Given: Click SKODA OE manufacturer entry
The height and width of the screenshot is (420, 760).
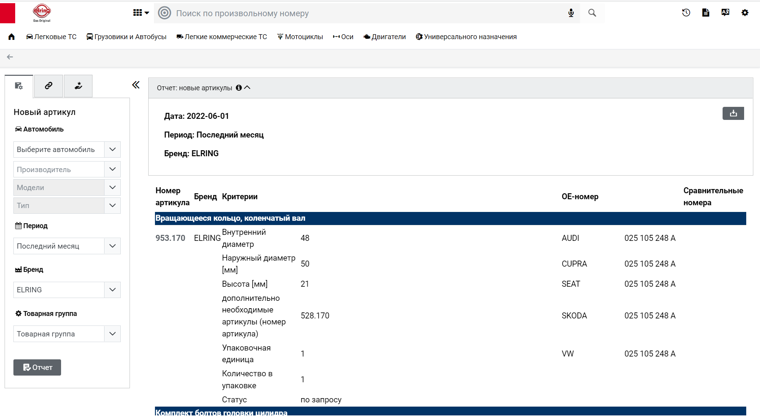Looking at the screenshot, I should click(x=574, y=316).
